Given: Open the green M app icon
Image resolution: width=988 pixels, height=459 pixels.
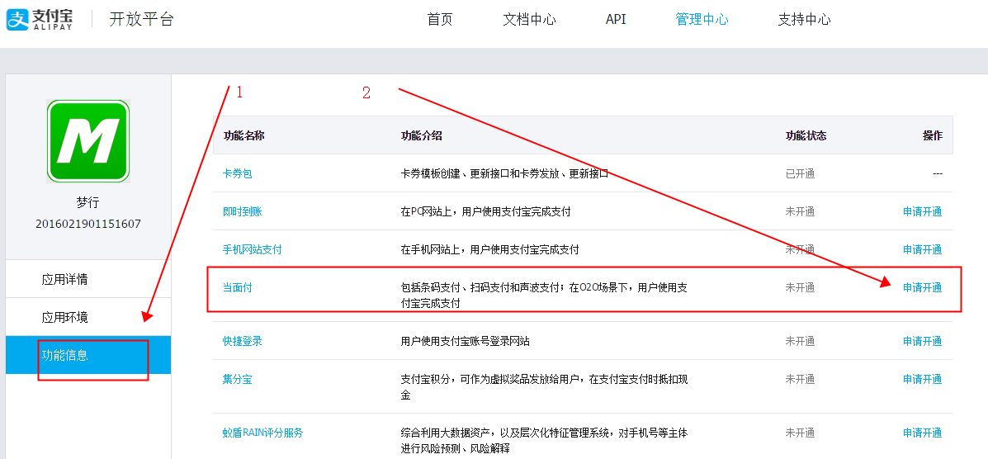Looking at the screenshot, I should click(x=88, y=141).
